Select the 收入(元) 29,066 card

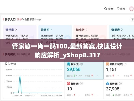click(84, 70)
